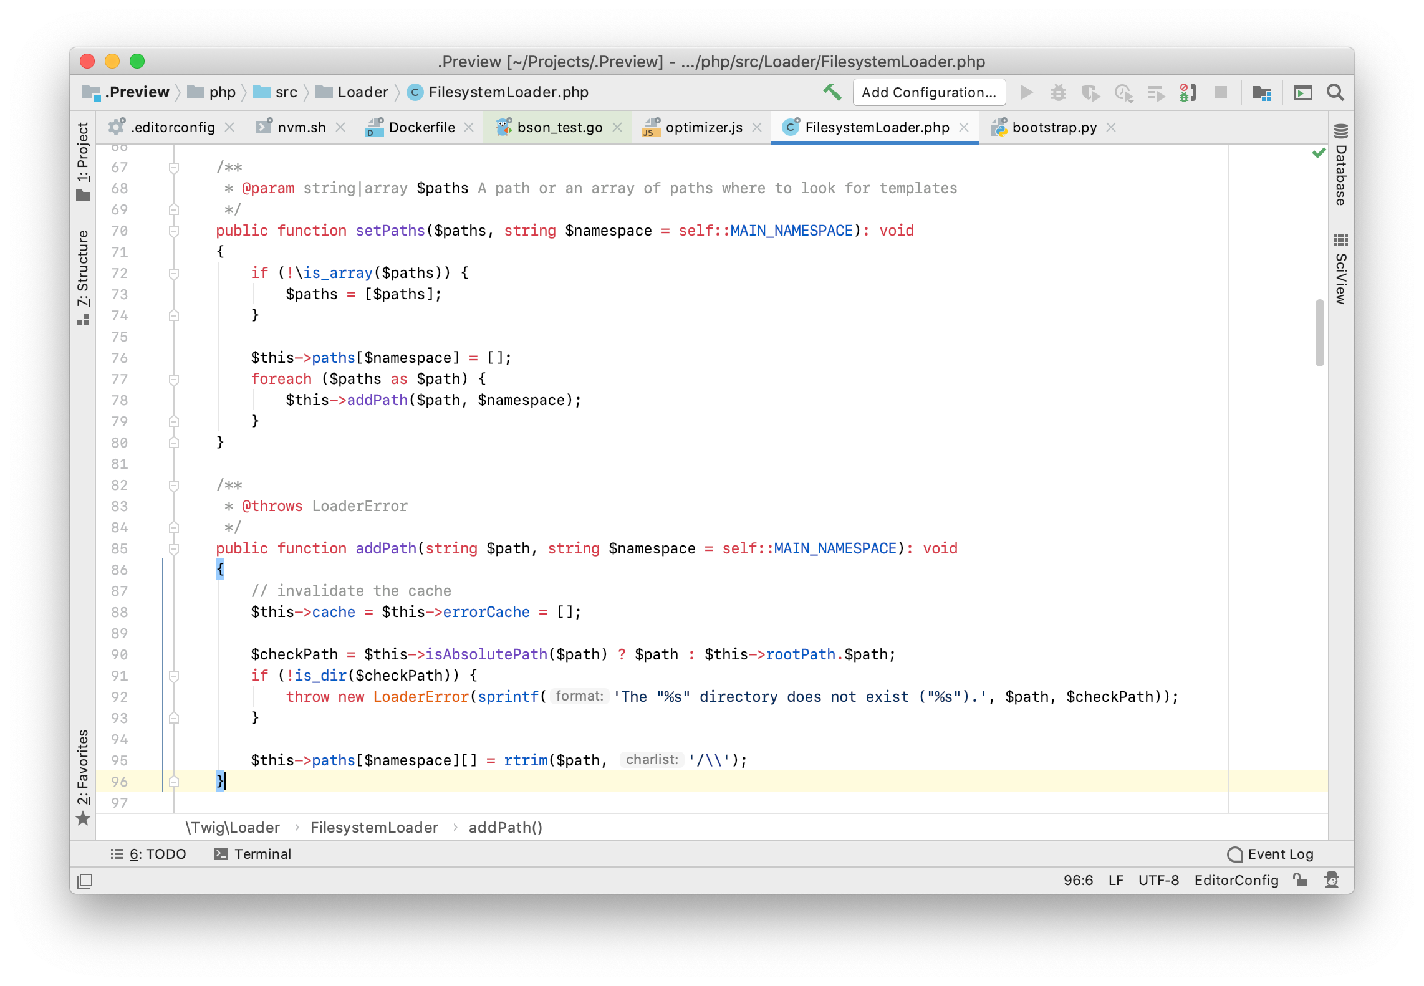Viewport: 1424px width, 986px height.
Task: Switch to the Dockerfile tab
Action: (x=421, y=127)
